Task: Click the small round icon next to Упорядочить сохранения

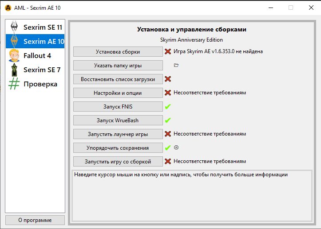Action: [176, 147]
